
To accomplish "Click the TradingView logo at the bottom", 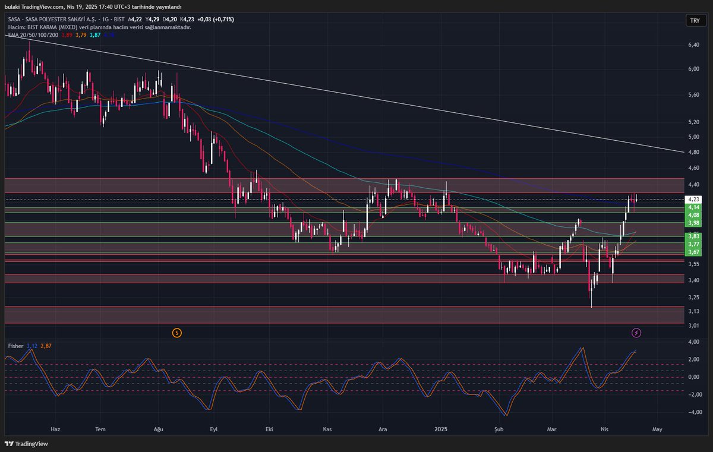I will (26, 444).
